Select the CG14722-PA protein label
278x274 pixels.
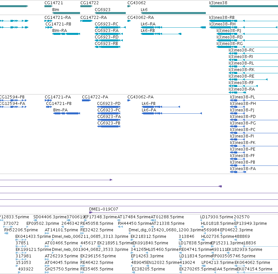click(x=95, y=97)
